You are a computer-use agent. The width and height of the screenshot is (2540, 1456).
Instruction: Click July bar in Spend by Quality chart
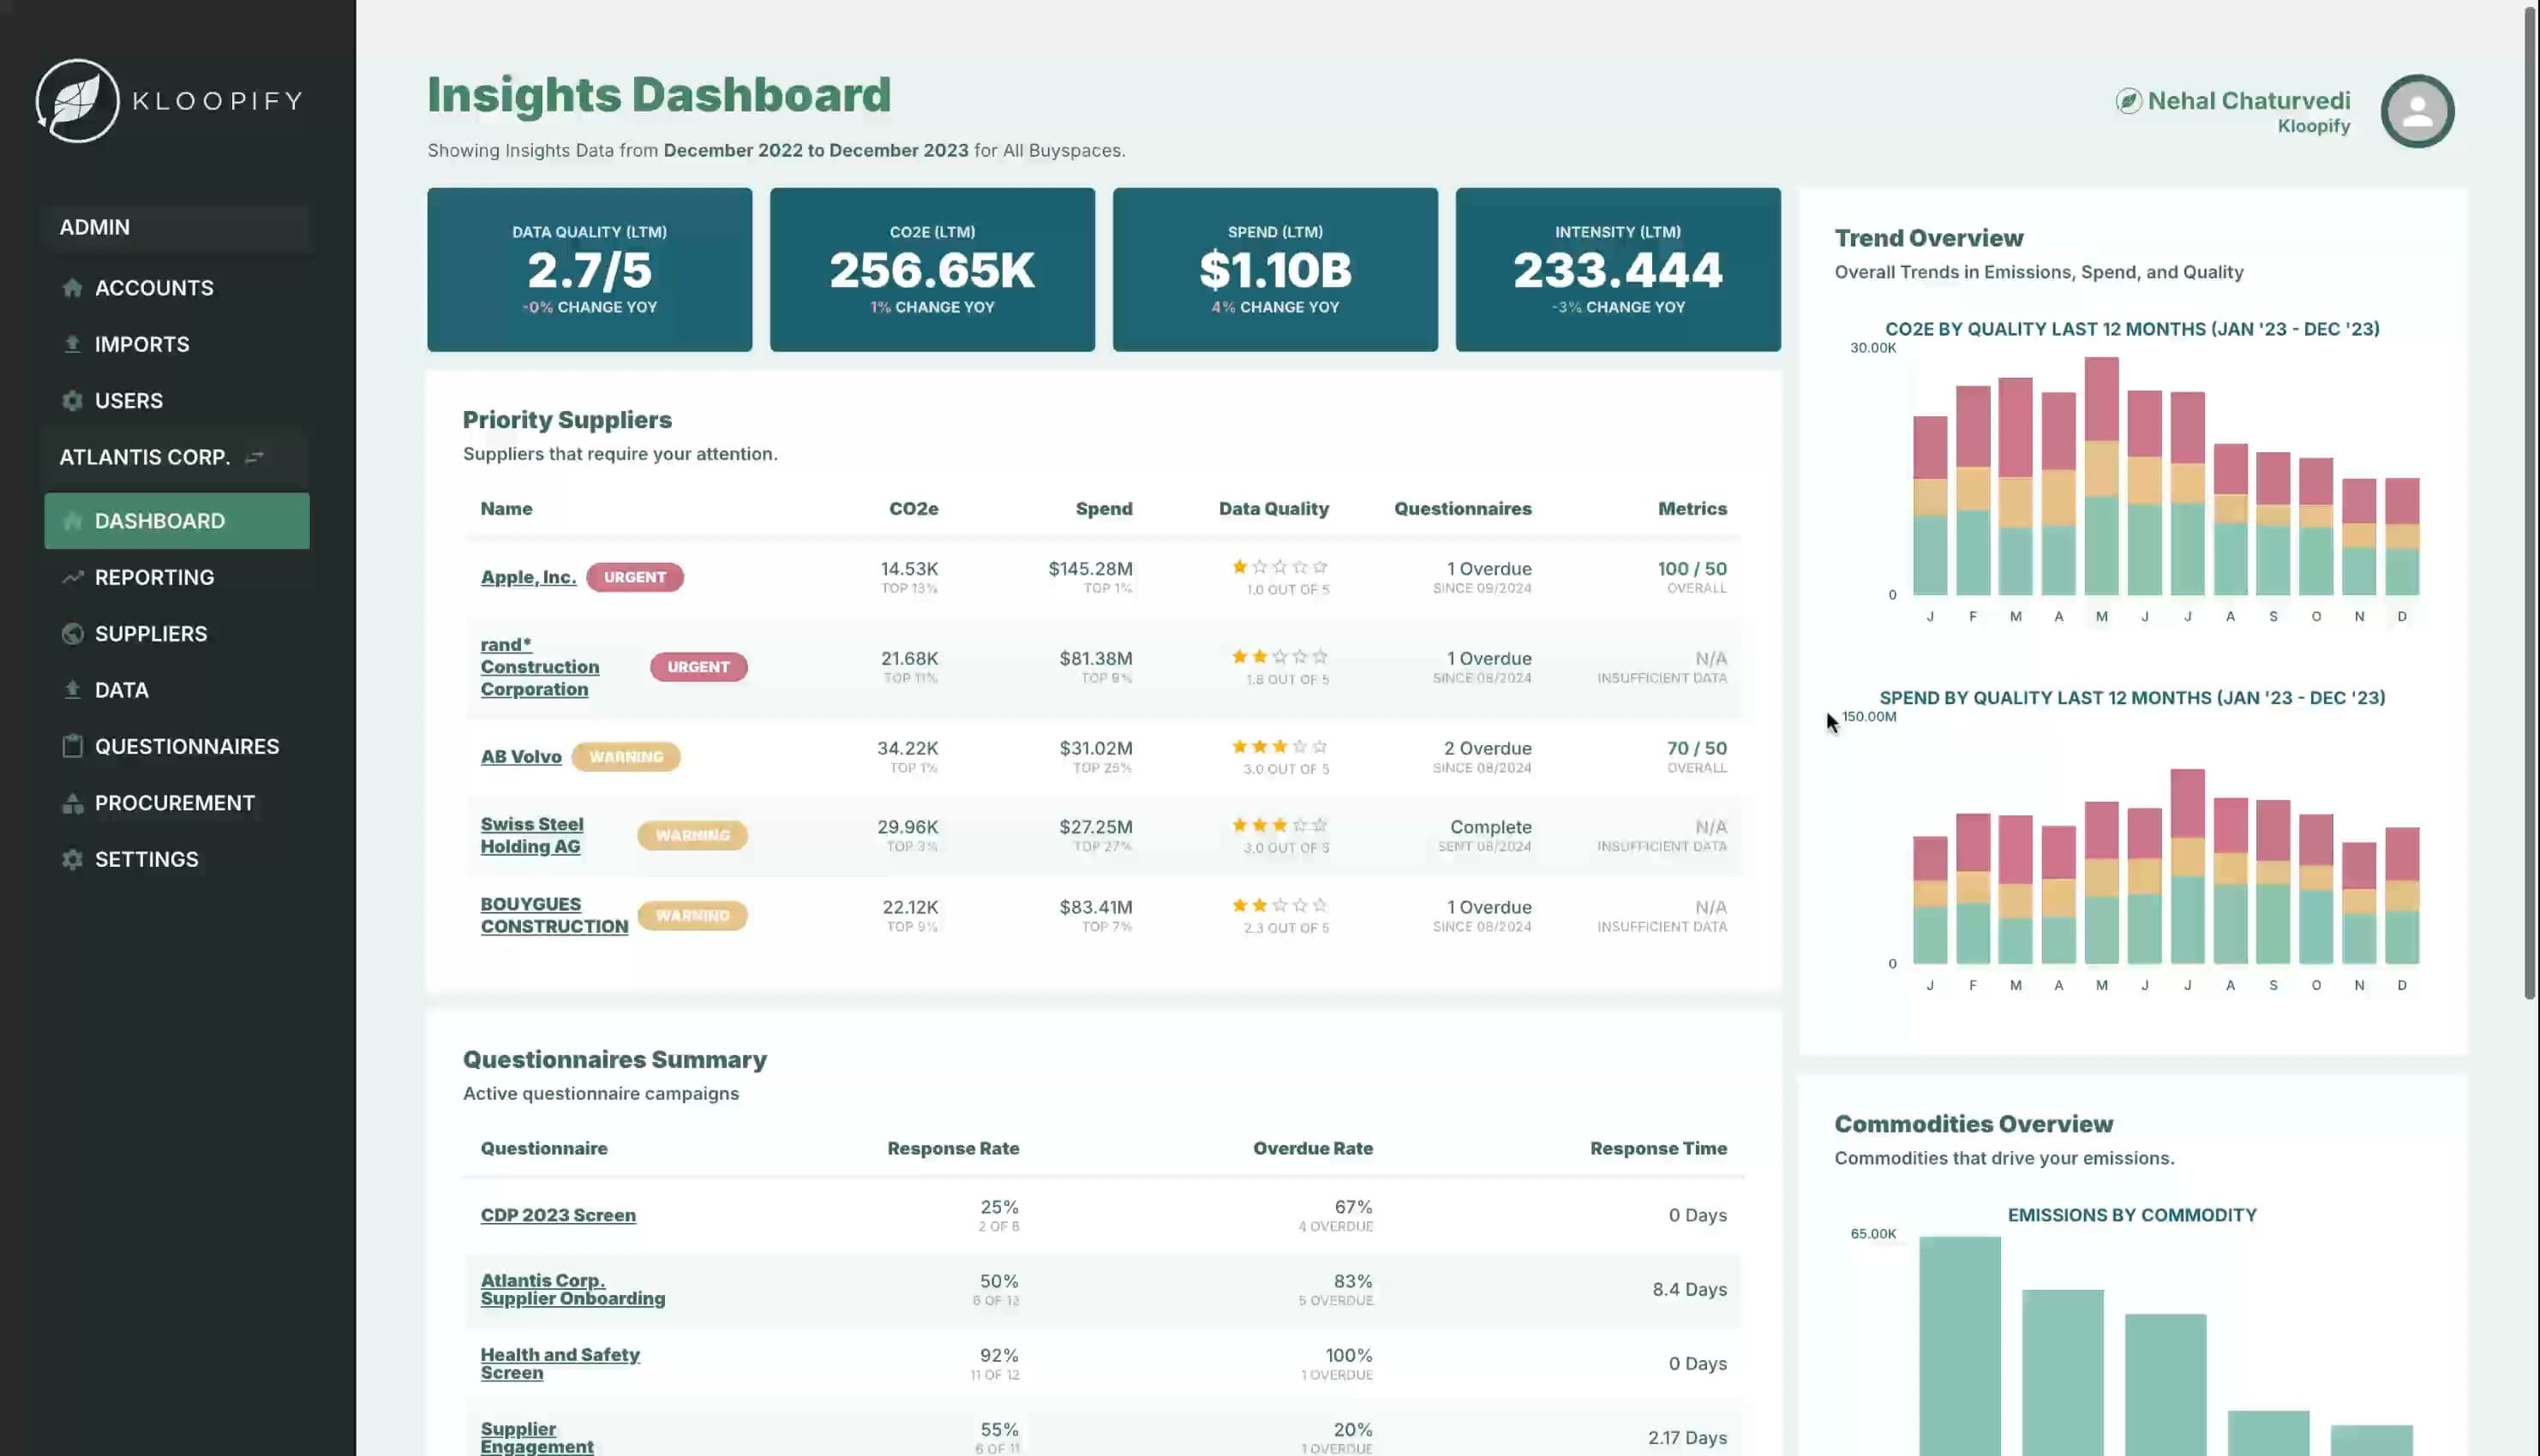point(2188,866)
